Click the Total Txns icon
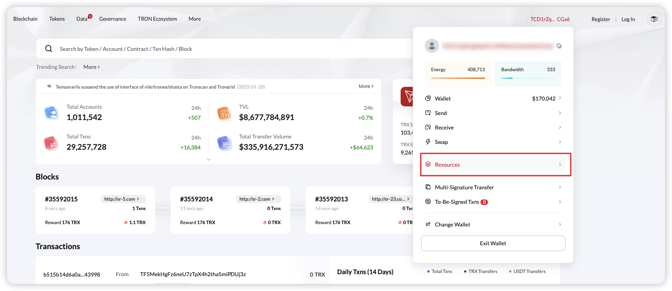This screenshot has width=672, height=291. click(x=51, y=144)
